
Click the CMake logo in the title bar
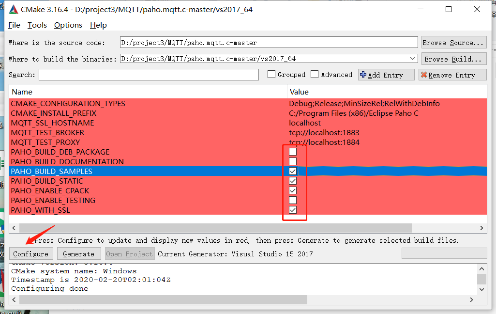pyautogui.click(x=13, y=9)
